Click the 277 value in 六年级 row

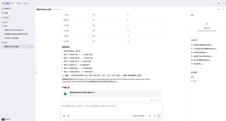pyautogui.click(x=94, y=26)
